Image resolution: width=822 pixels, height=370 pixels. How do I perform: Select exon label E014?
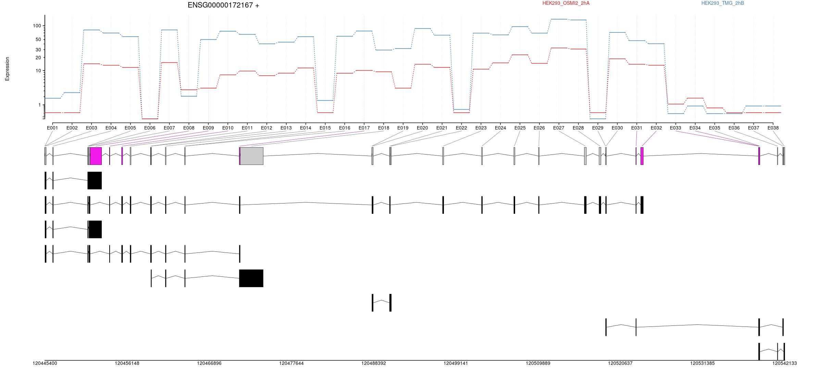point(306,128)
